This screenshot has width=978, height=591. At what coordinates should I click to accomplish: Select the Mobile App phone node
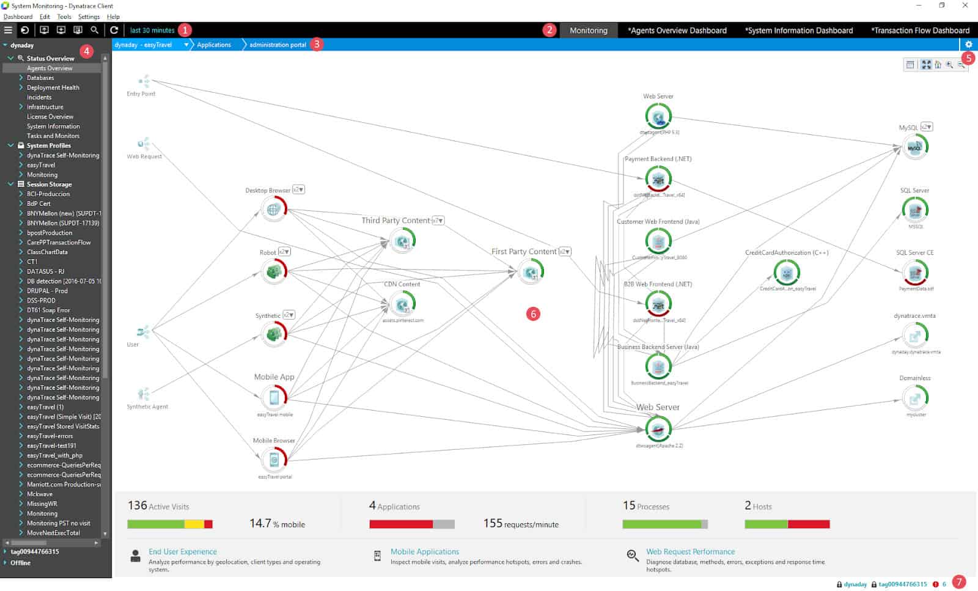[x=274, y=398]
